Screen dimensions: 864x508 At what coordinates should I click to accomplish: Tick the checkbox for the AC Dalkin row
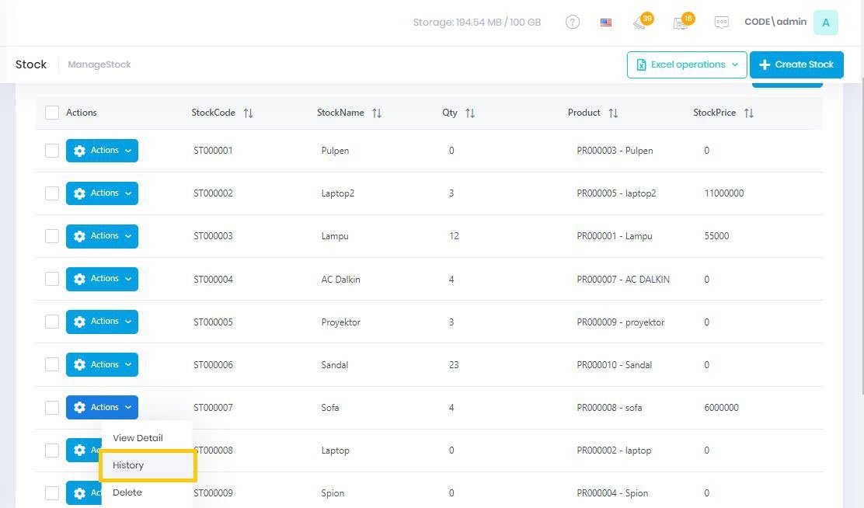tap(52, 279)
